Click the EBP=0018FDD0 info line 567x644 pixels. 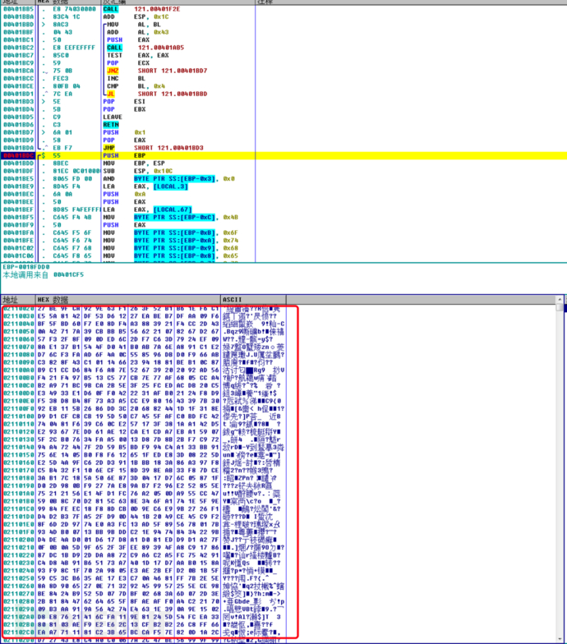point(26,267)
